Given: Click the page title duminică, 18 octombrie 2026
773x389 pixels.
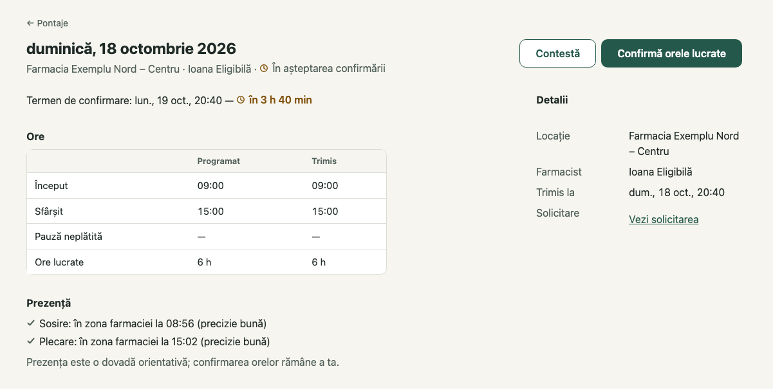Looking at the screenshot, I should coord(131,48).
